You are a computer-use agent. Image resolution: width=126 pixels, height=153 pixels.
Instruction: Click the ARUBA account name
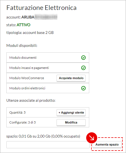pos(28,17)
